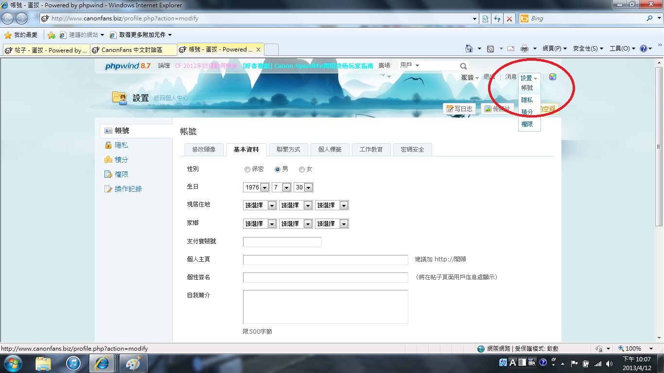The width and height of the screenshot is (664, 373).
Task: Click Internet Explorer taskbar icon
Action: coord(103,363)
